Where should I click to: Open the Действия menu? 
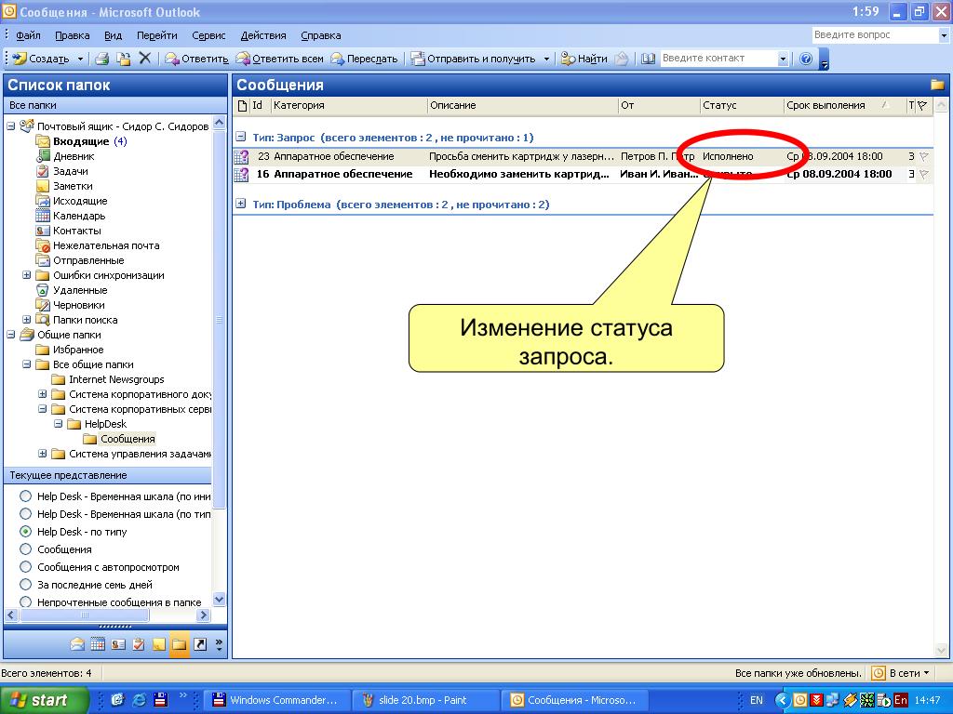[263, 36]
